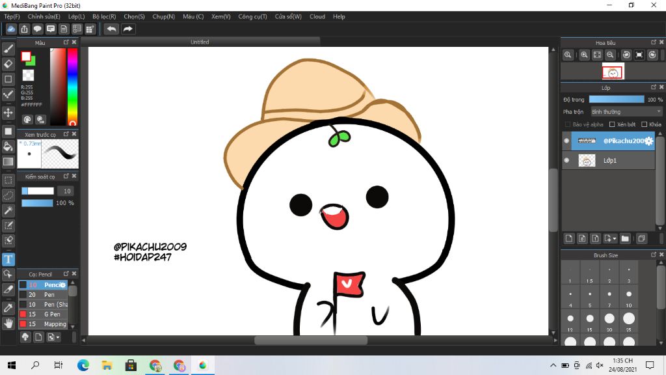
Task: Adjust the Độ trong opacity slider
Action: point(617,100)
